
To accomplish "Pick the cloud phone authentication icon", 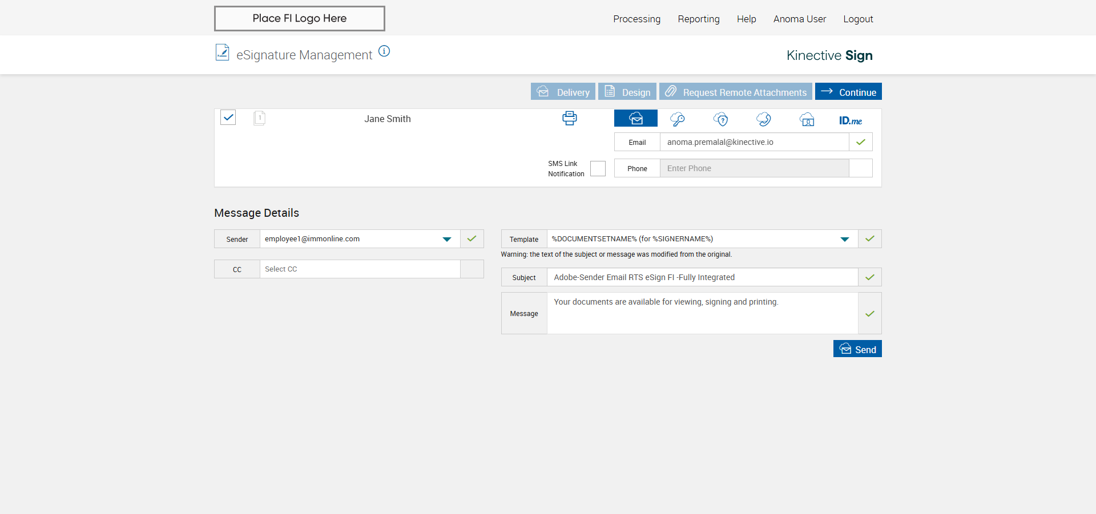I will click(x=764, y=119).
